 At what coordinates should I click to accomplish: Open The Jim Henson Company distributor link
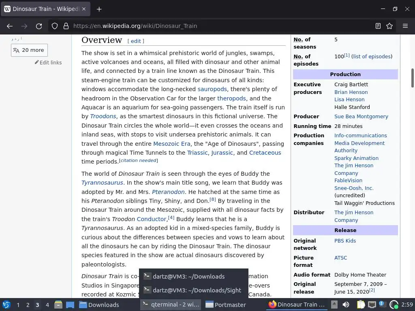pyautogui.click(x=353, y=216)
